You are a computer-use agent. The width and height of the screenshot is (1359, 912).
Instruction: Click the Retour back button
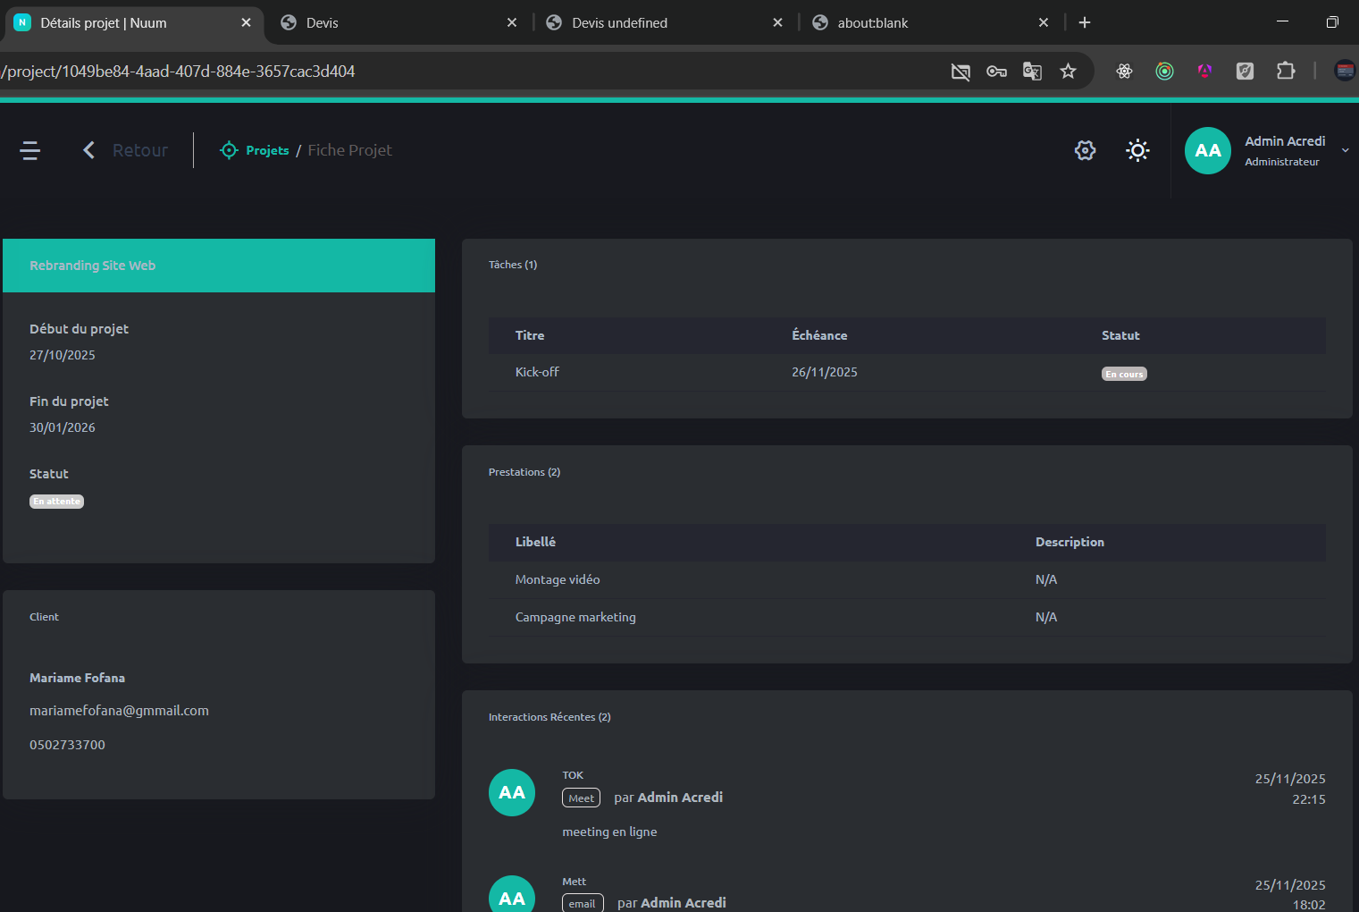[x=140, y=150]
